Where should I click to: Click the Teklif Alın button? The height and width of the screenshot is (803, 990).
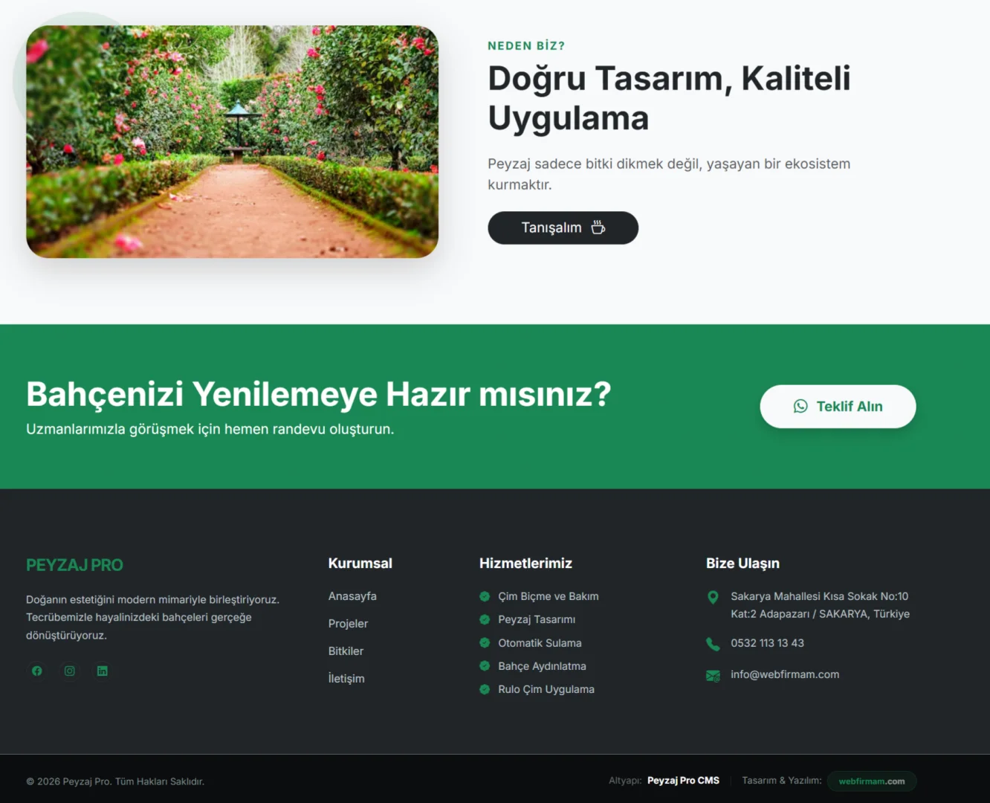838,406
